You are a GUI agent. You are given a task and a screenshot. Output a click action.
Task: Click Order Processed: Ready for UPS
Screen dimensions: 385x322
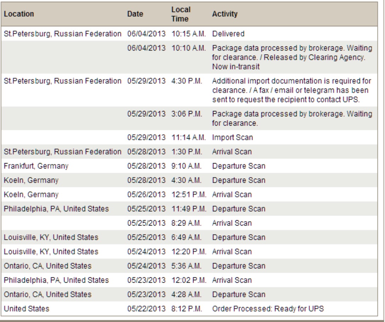point(268,309)
